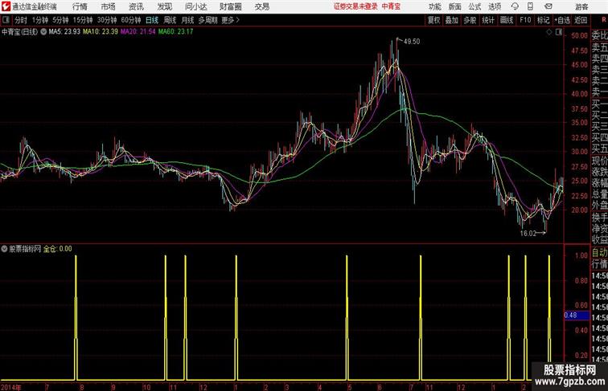Image resolution: width=608 pixels, height=391 pixels.
Task: Click the diamond icon above price axis
Action: pos(549,32)
